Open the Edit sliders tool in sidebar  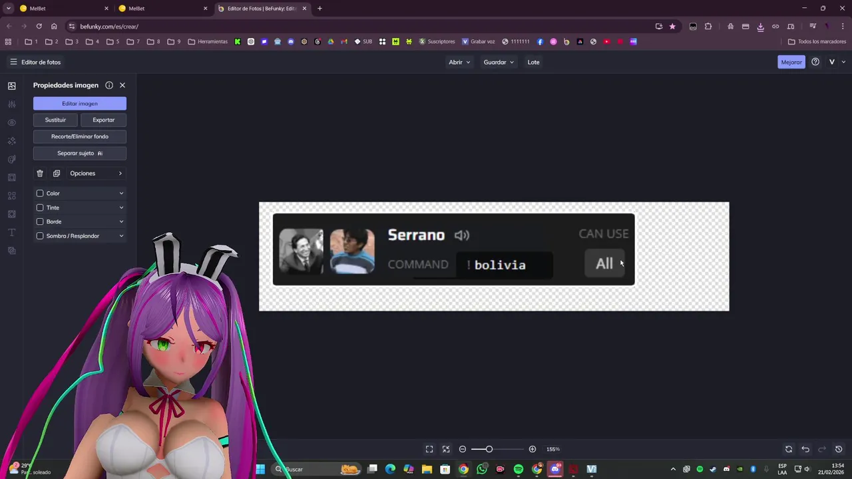click(x=11, y=104)
